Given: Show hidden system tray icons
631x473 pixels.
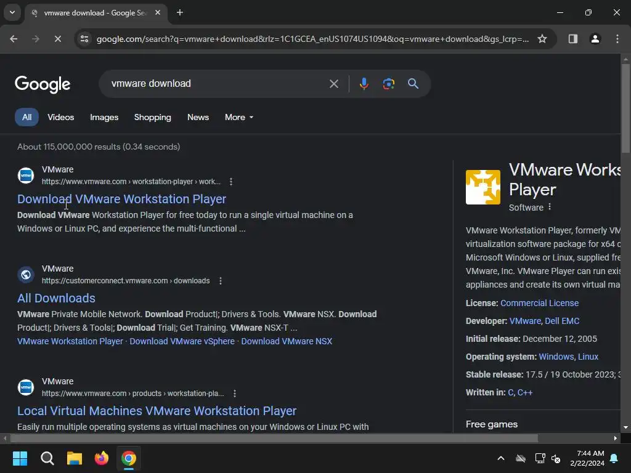Looking at the screenshot, I should click(500, 458).
